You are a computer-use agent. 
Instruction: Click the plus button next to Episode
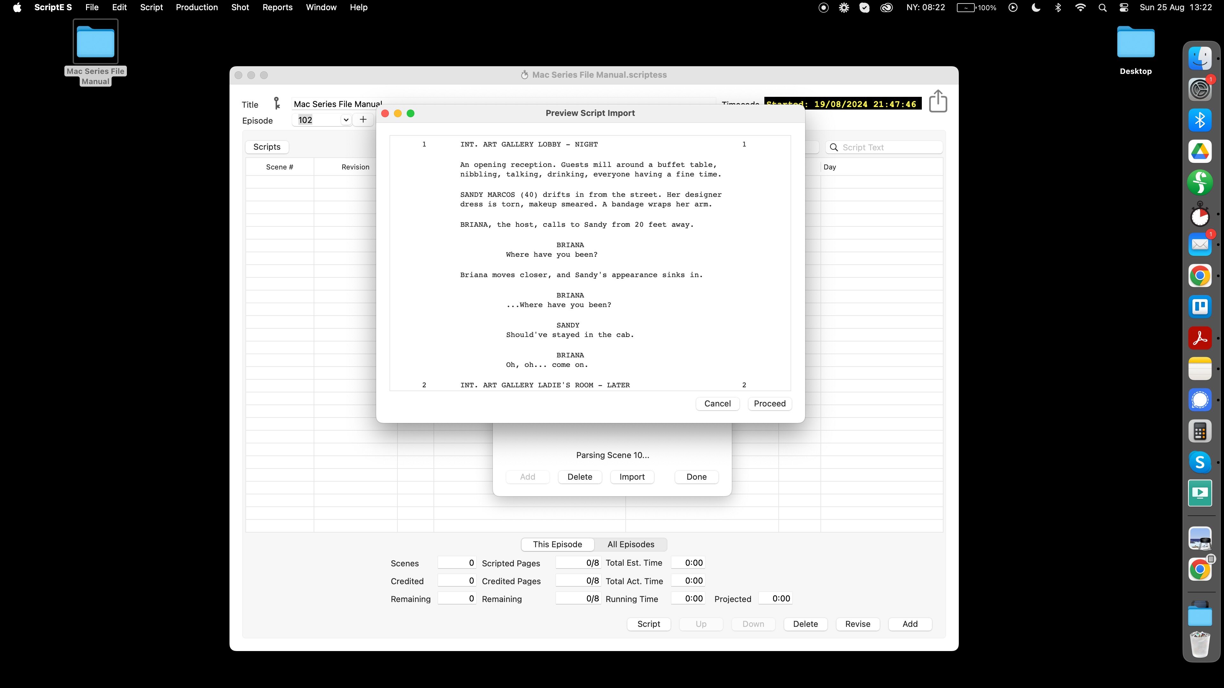click(x=363, y=120)
